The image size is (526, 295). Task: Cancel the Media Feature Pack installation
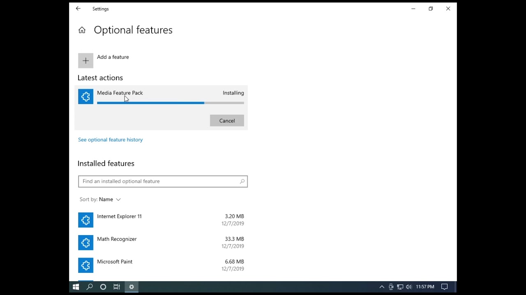click(x=227, y=120)
